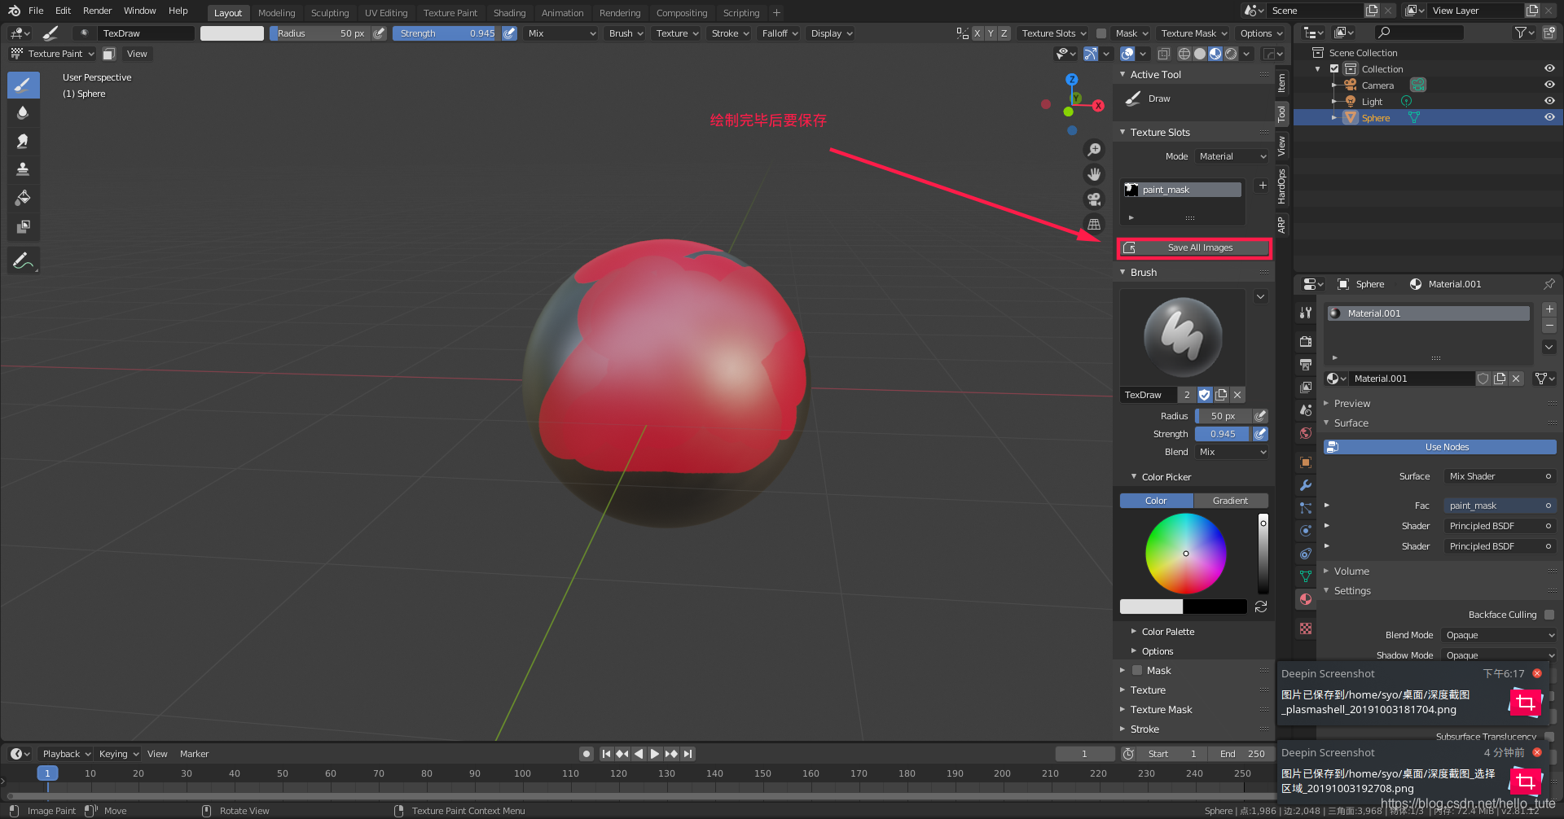The height and width of the screenshot is (819, 1564).
Task: Switch perspective/orthographic grid icon
Action: 1094,224
